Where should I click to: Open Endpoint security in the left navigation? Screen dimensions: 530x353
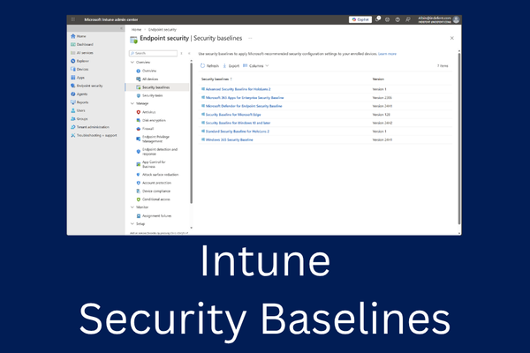coord(87,86)
